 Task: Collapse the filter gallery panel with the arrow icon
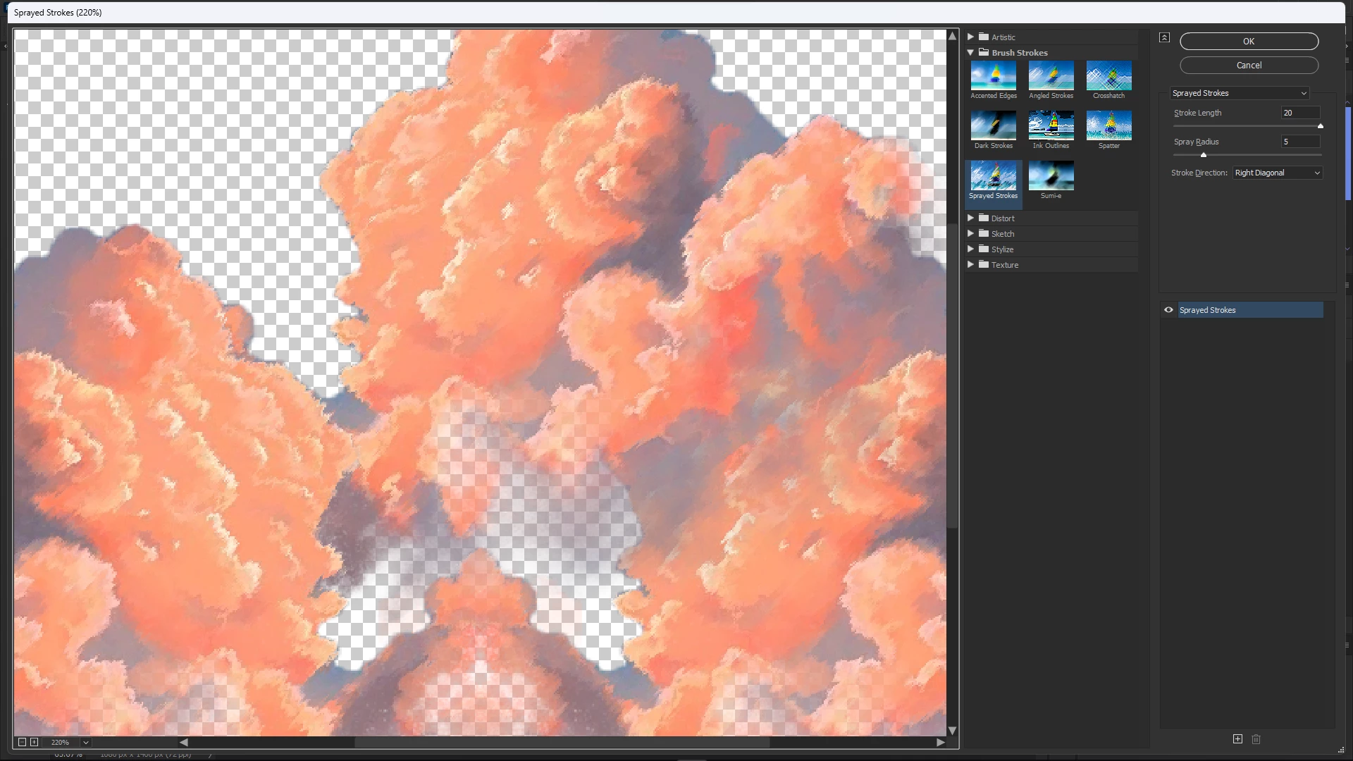[1164, 38]
